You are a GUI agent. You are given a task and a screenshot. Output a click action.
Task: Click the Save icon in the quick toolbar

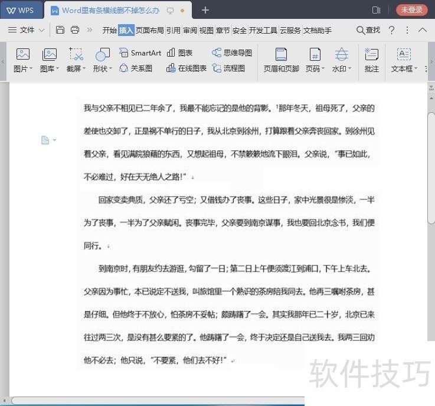tap(60, 30)
